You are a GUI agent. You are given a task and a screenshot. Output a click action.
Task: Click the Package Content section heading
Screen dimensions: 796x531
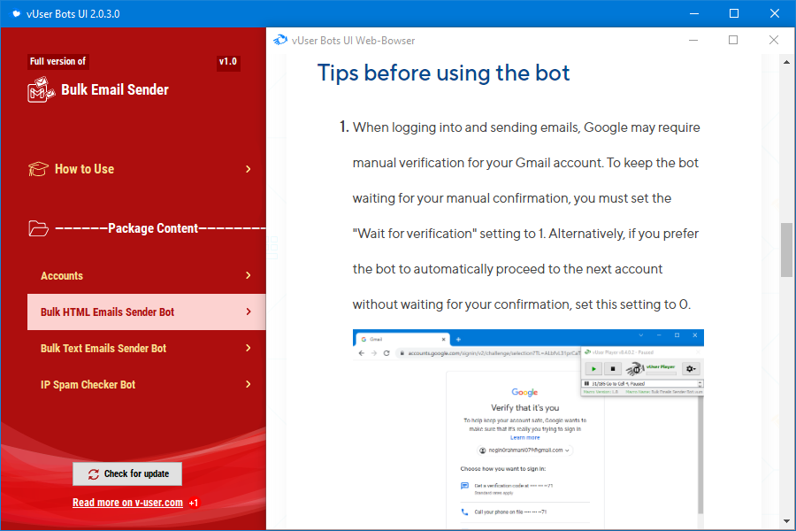point(153,228)
